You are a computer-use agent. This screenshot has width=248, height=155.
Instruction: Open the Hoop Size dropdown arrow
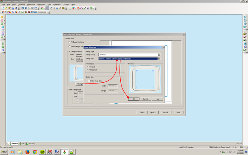click(x=159, y=59)
